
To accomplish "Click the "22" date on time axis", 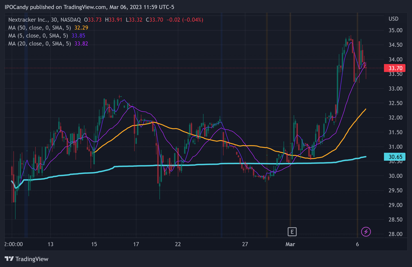I will point(178,244).
